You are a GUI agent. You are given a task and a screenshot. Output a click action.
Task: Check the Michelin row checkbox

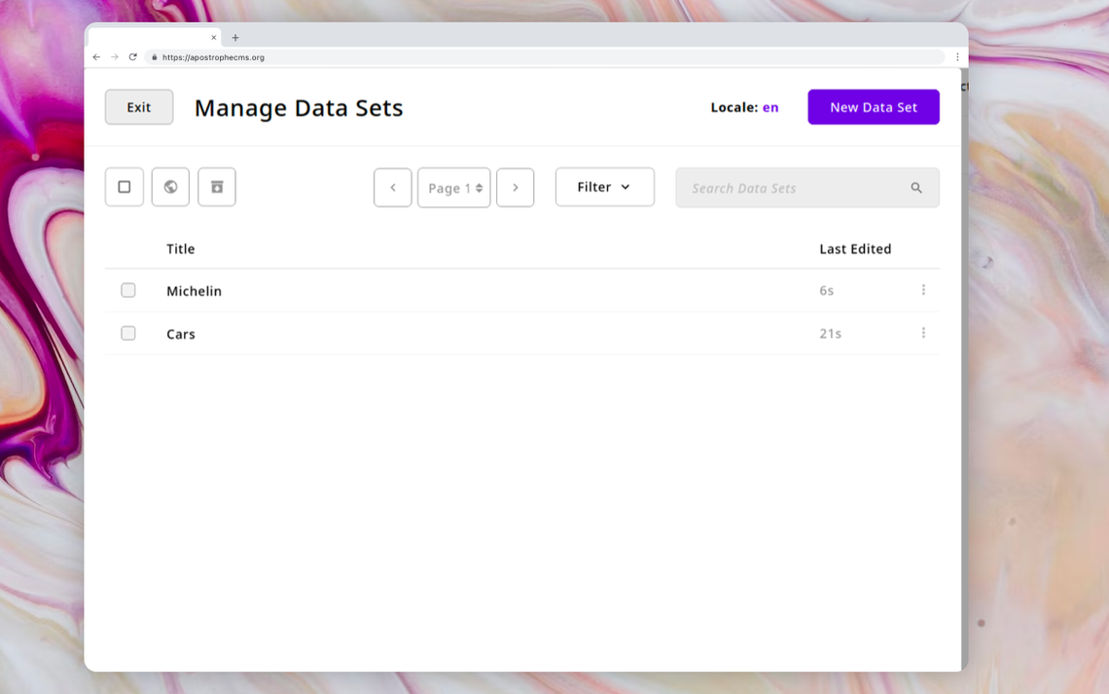point(128,290)
